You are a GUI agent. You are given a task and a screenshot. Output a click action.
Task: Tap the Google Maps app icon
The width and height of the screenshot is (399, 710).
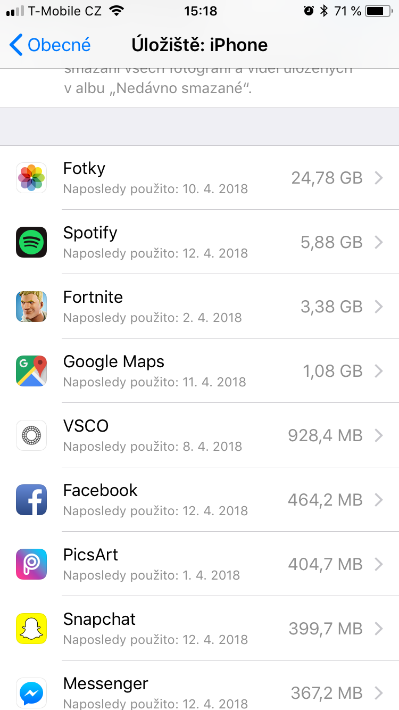tap(31, 371)
